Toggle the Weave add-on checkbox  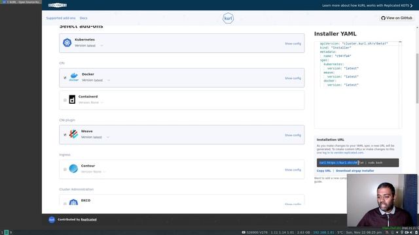(65, 135)
